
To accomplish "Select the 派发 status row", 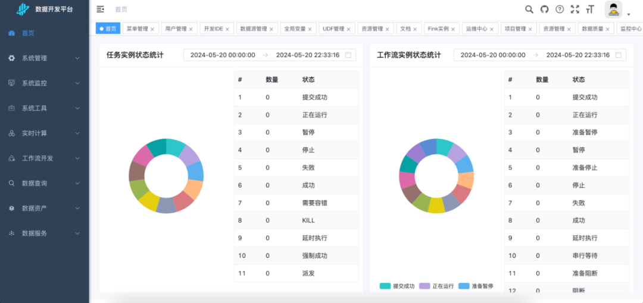I will (x=296, y=273).
